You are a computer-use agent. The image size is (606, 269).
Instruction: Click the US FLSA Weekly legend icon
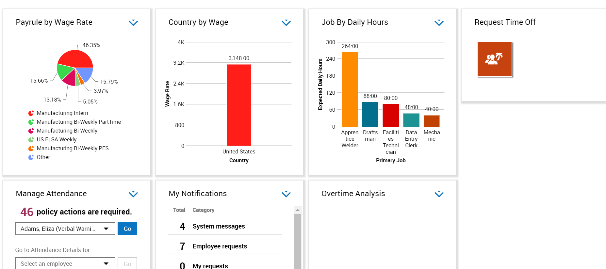click(31, 140)
